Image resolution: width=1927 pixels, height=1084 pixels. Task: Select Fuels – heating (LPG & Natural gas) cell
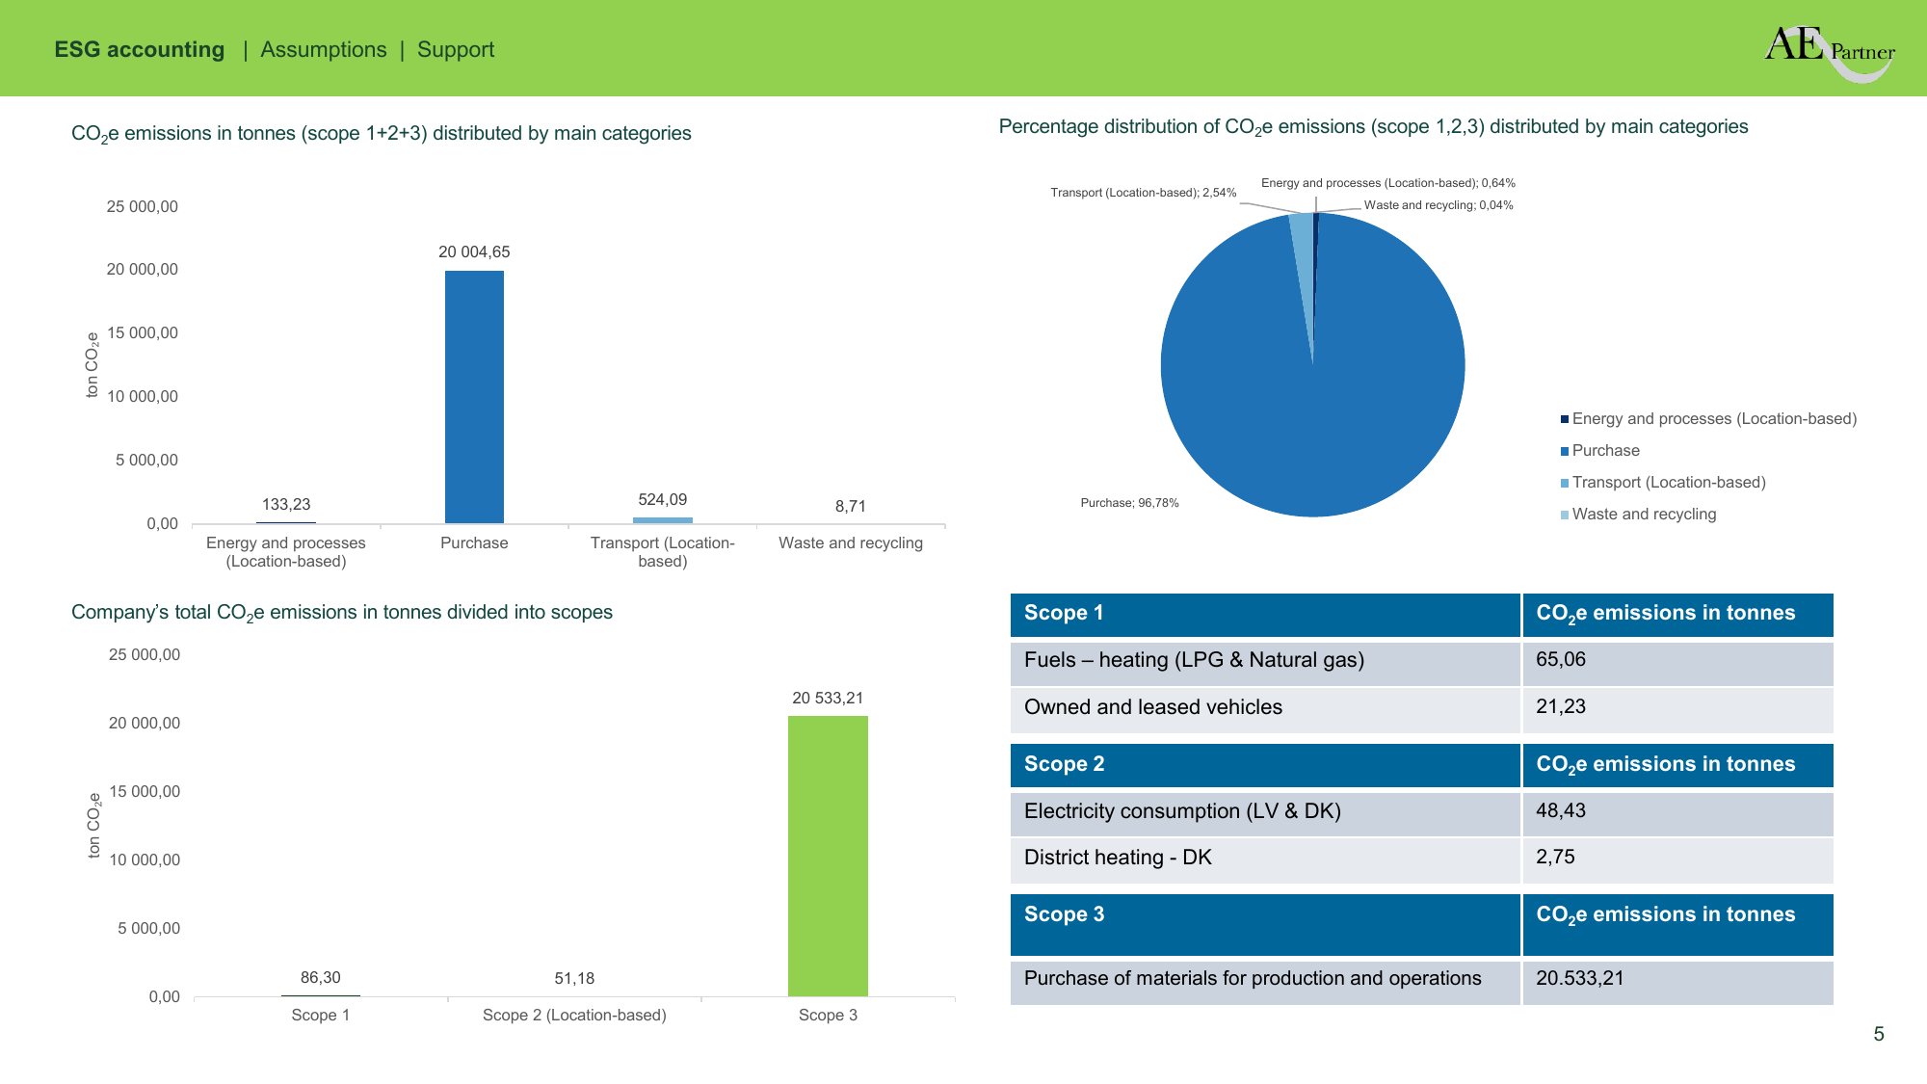click(x=1265, y=662)
